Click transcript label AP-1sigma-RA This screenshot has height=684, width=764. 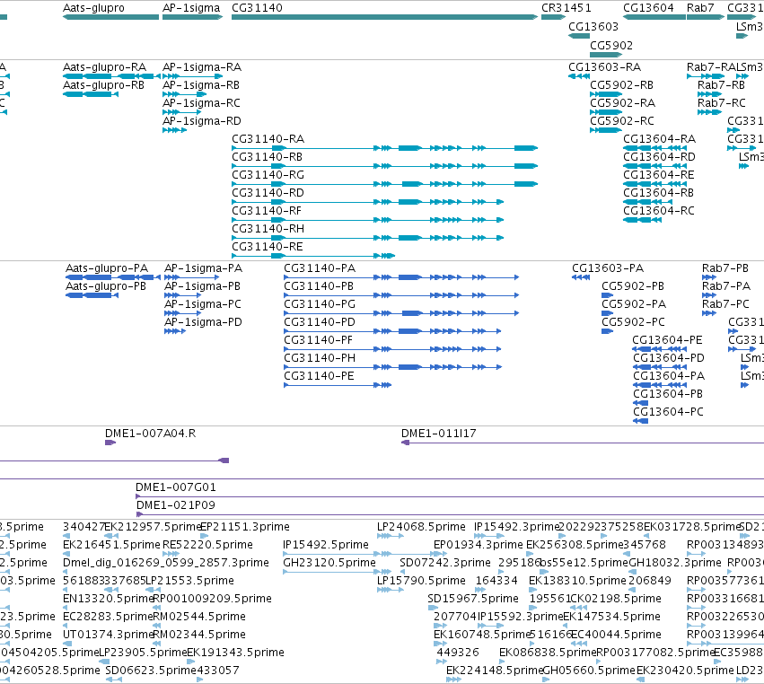click(x=202, y=66)
